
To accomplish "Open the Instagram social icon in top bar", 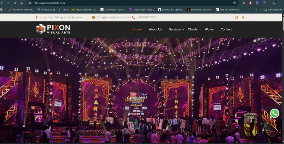I will (236, 17).
